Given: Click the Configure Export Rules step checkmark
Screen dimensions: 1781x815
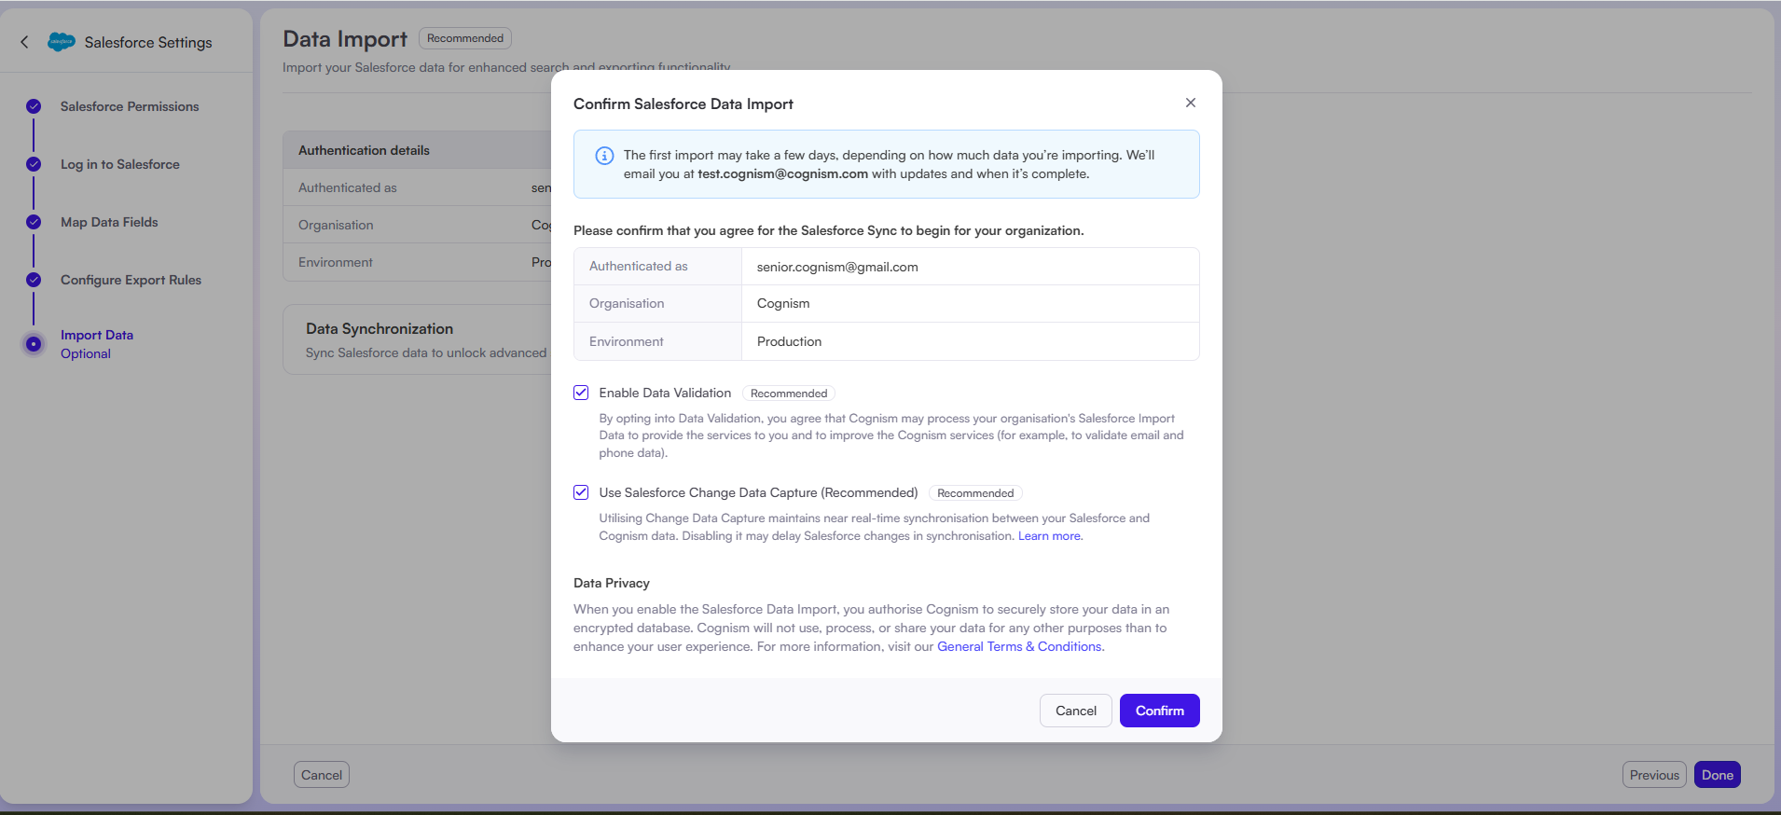Looking at the screenshot, I should click(34, 280).
